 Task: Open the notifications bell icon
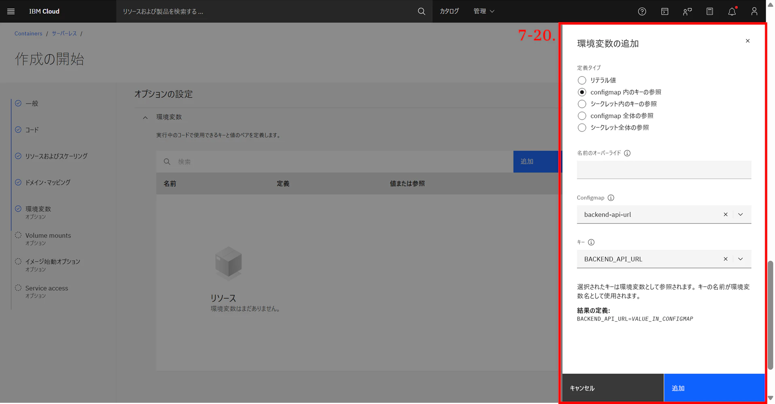pos(732,11)
